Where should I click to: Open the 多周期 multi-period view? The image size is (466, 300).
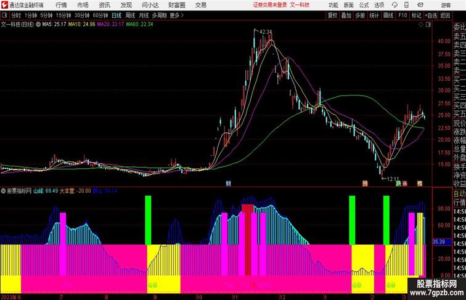[x=159, y=15]
